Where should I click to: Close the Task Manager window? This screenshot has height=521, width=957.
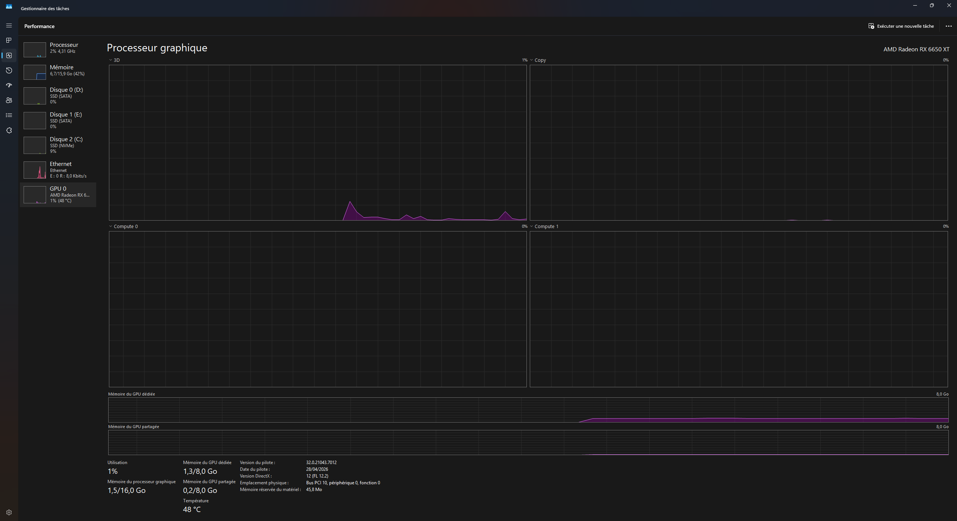(949, 6)
